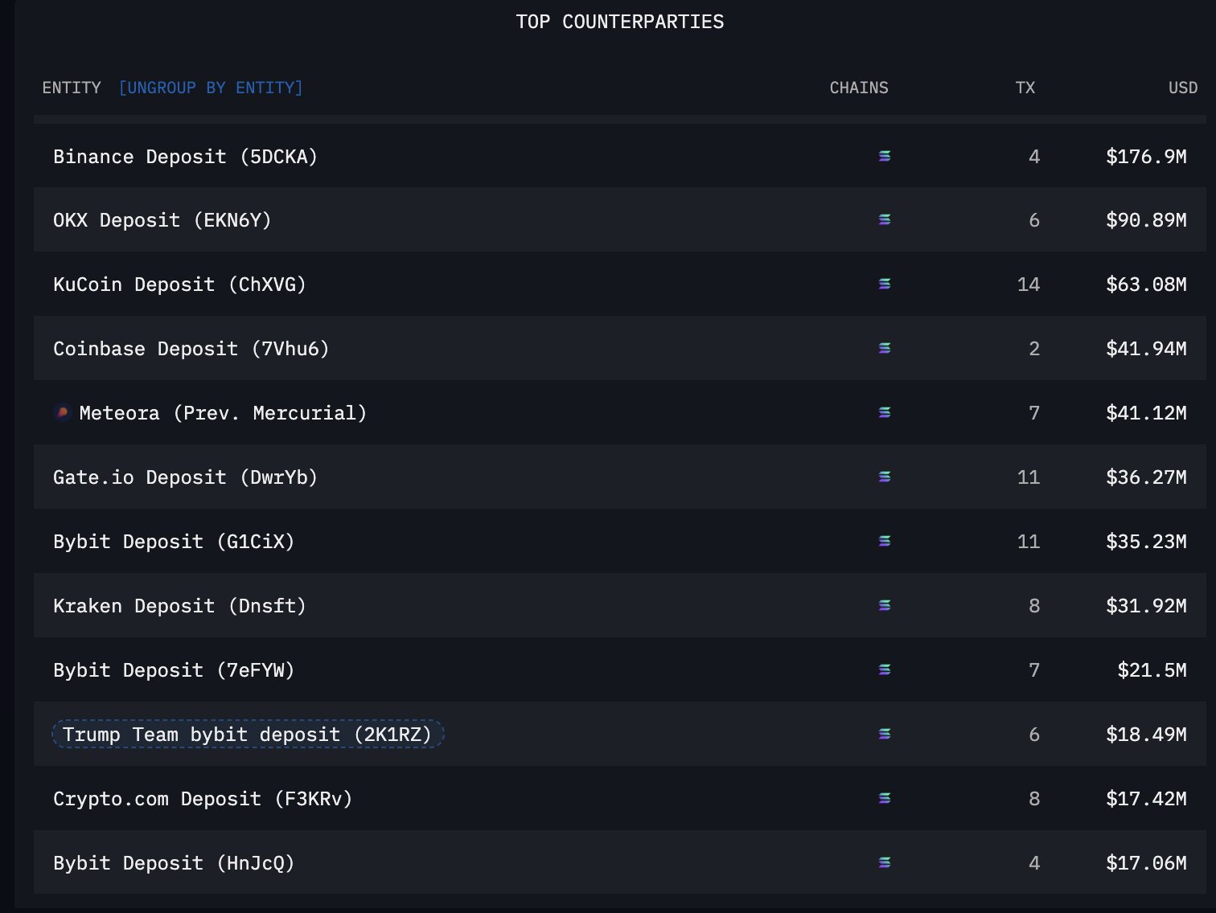Screen dimensions: 1216x913
Task: Click TX count 14 in KuCoin row
Action: [x=1029, y=285]
